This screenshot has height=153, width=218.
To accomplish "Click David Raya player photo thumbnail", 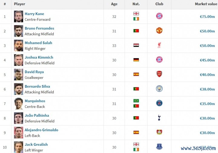I will tap(18, 74).
